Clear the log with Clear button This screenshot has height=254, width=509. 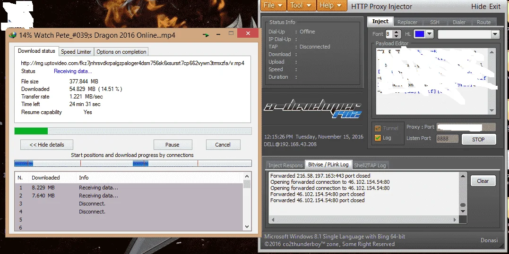[x=483, y=181]
